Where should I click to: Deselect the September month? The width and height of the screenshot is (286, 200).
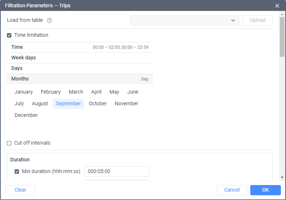69,103
